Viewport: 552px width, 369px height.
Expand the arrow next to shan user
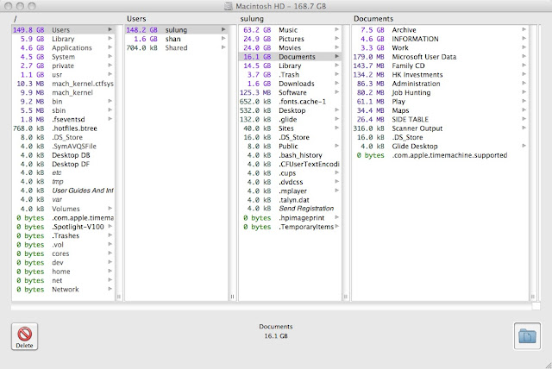tap(223, 38)
